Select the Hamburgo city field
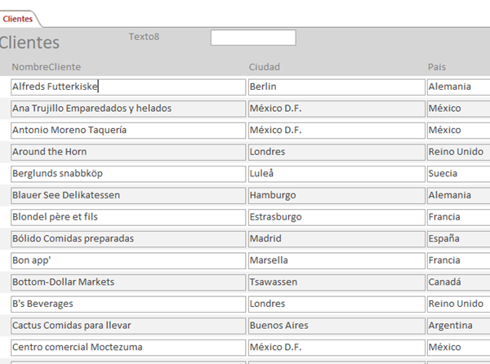 (x=336, y=195)
